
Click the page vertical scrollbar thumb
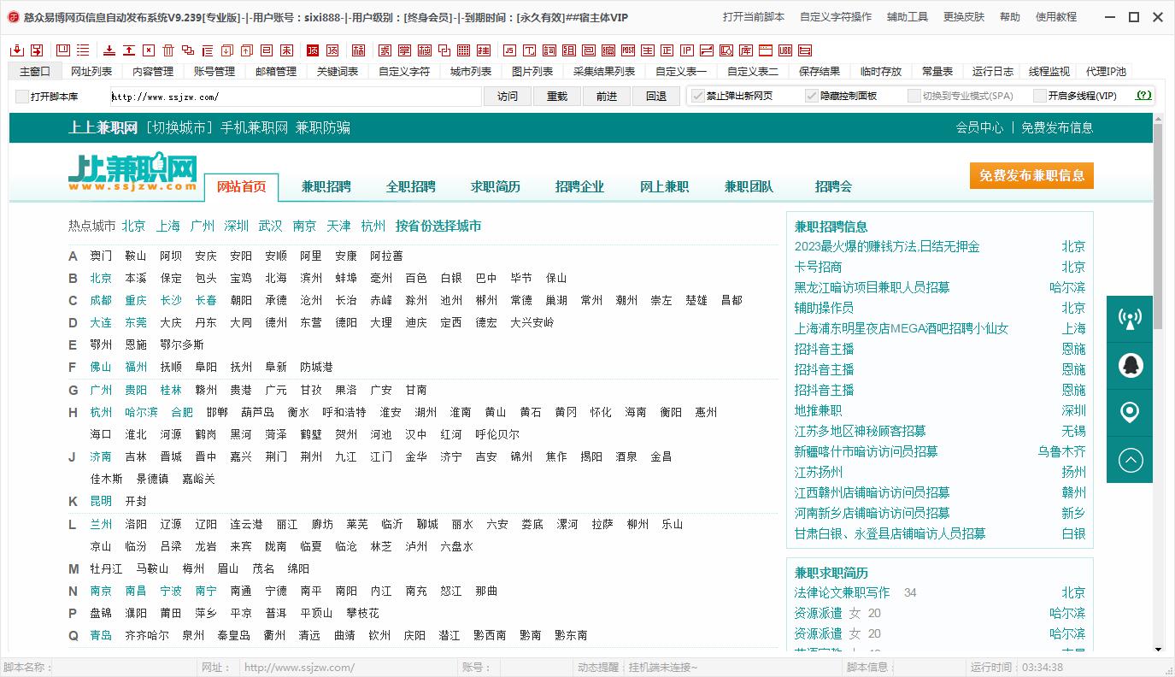[x=1158, y=227]
